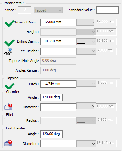Open the Chamfer Diameter tolerance dropdown
Viewport: 122px width, 151px height.
tap(85, 106)
